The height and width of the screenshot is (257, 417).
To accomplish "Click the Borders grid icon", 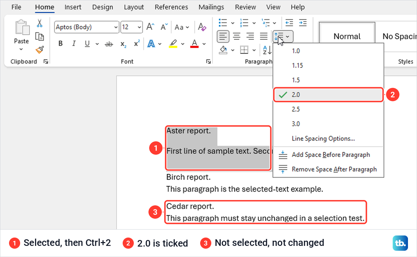I will (245, 50).
